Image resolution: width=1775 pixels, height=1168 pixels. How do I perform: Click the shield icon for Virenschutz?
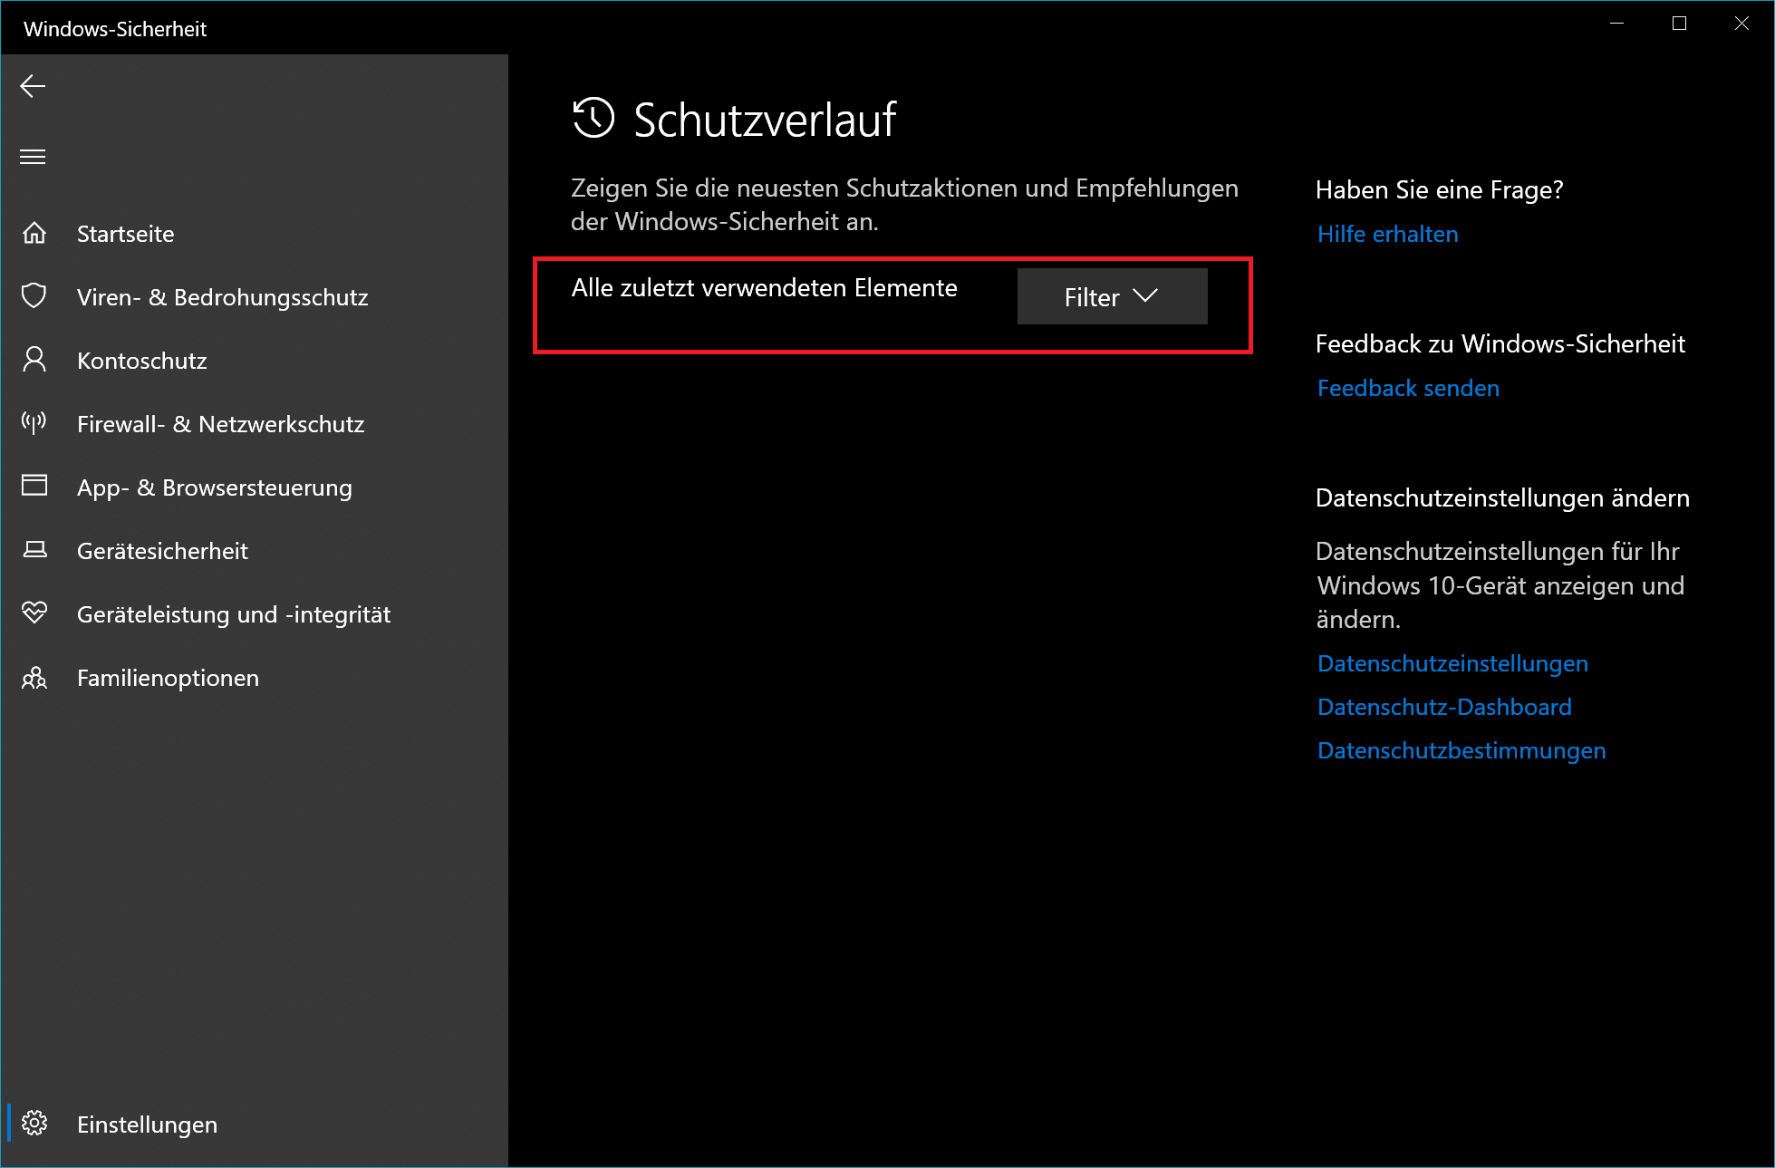click(x=34, y=296)
